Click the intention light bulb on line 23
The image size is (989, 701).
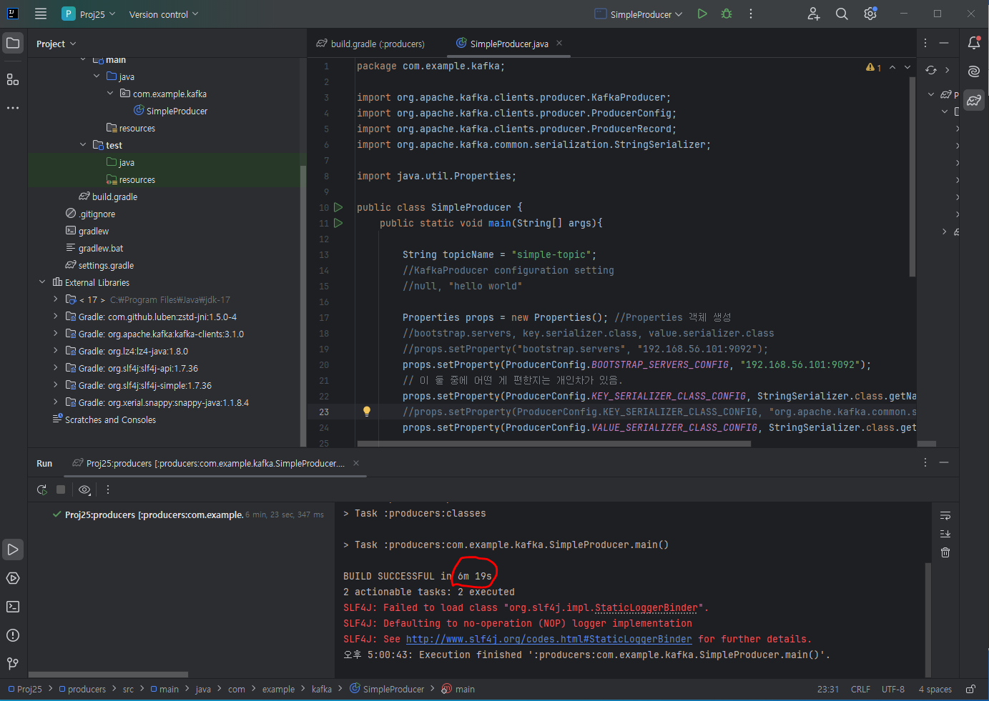click(x=367, y=412)
